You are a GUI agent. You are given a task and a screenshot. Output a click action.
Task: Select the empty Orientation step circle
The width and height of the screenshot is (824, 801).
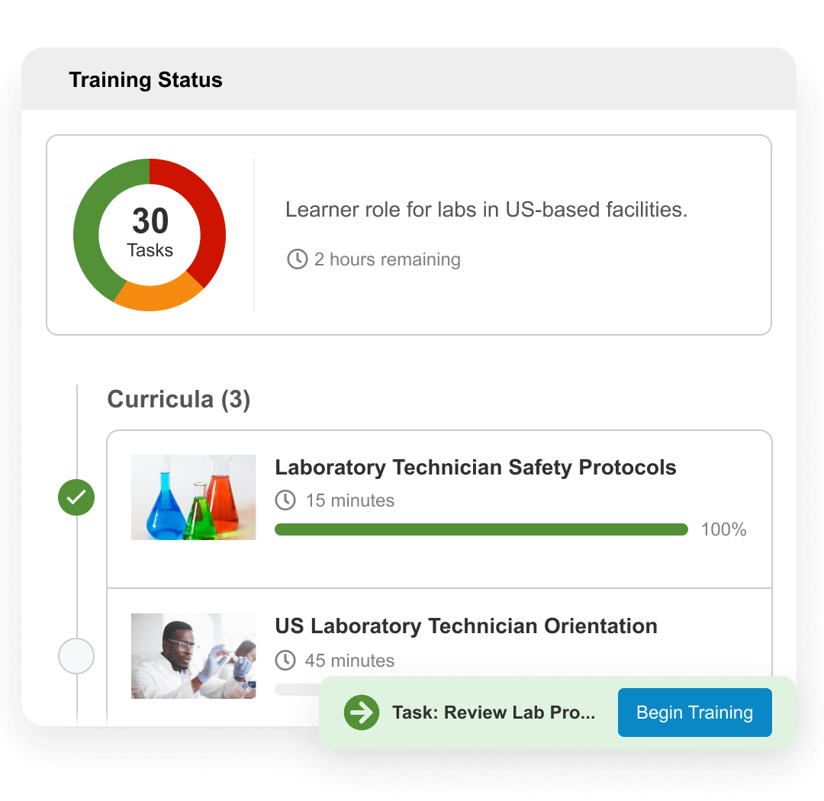[x=76, y=655]
